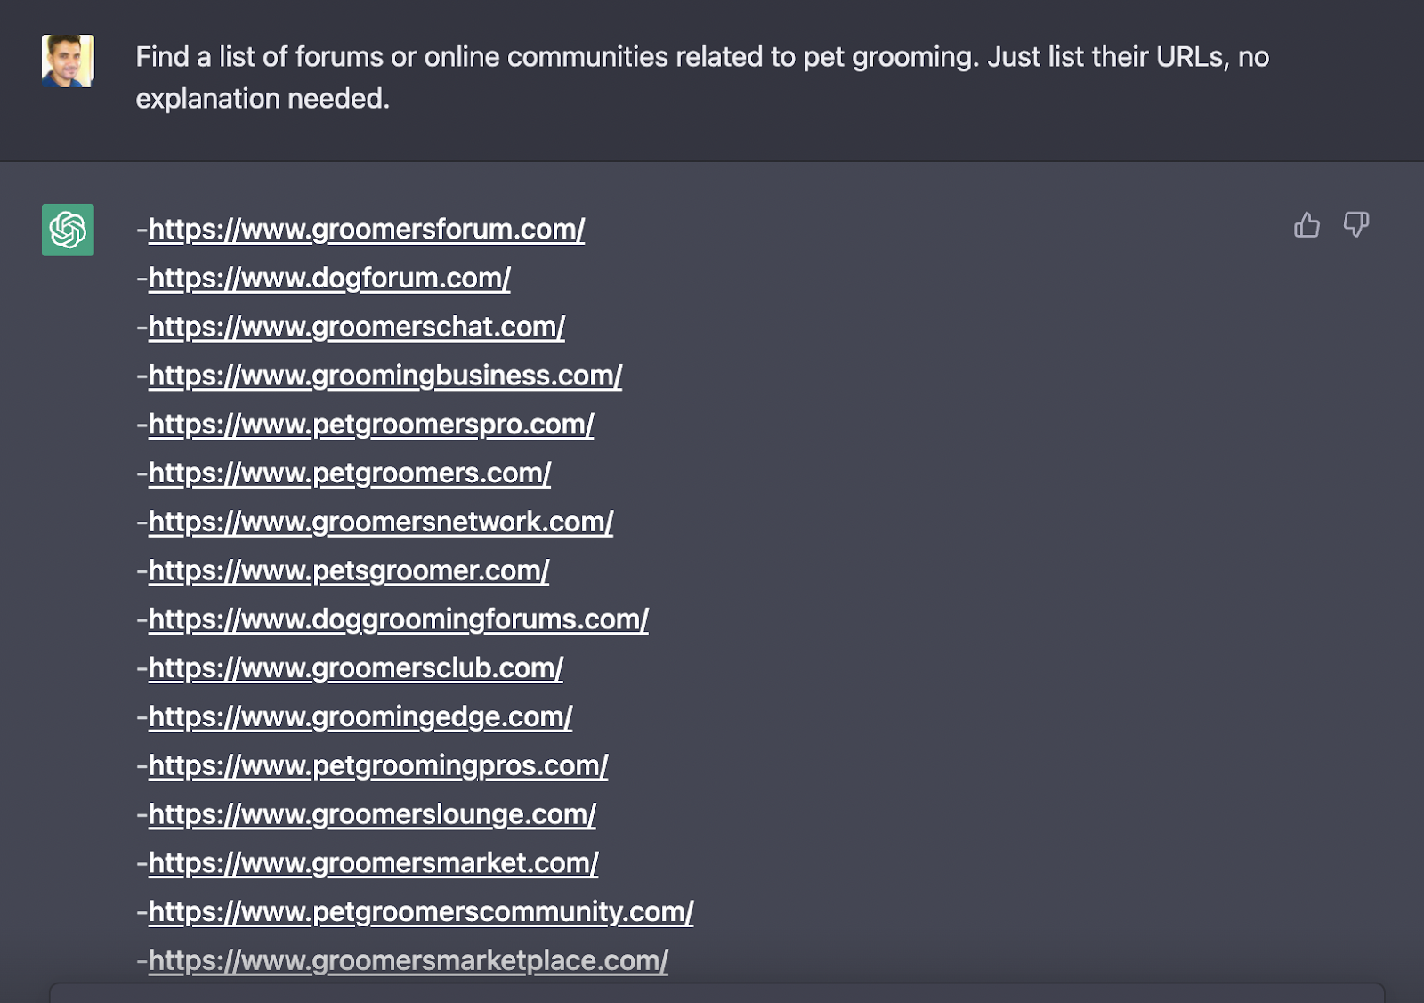Follow the petgroomerspro.com link
This screenshot has width=1424, height=1003.
[x=370, y=425]
